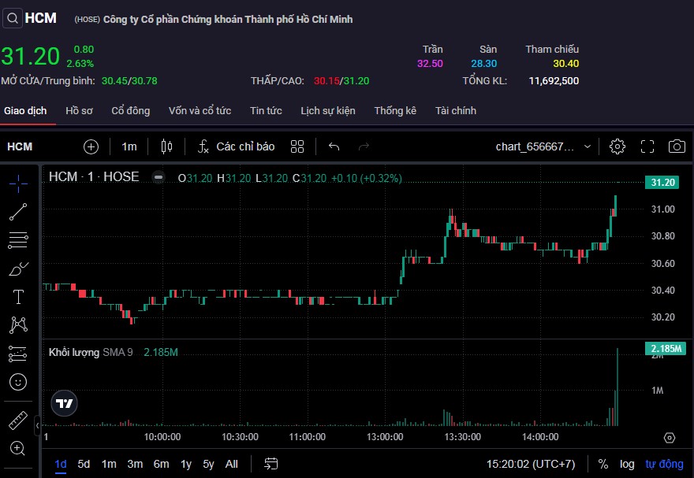Image resolution: width=694 pixels, height=478 pixels.
Task: Select the crosshair cursor tool
Action: (18, 182)
